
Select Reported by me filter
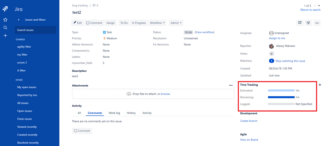pos(27,95)
